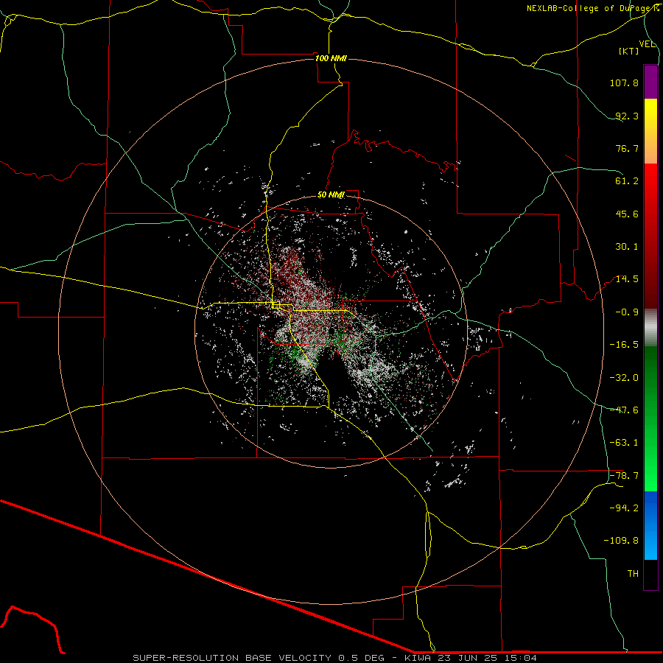This screenshot has height=663, width=663.
Task: Click the -94.2 legend value
Action: pos(624,508)
